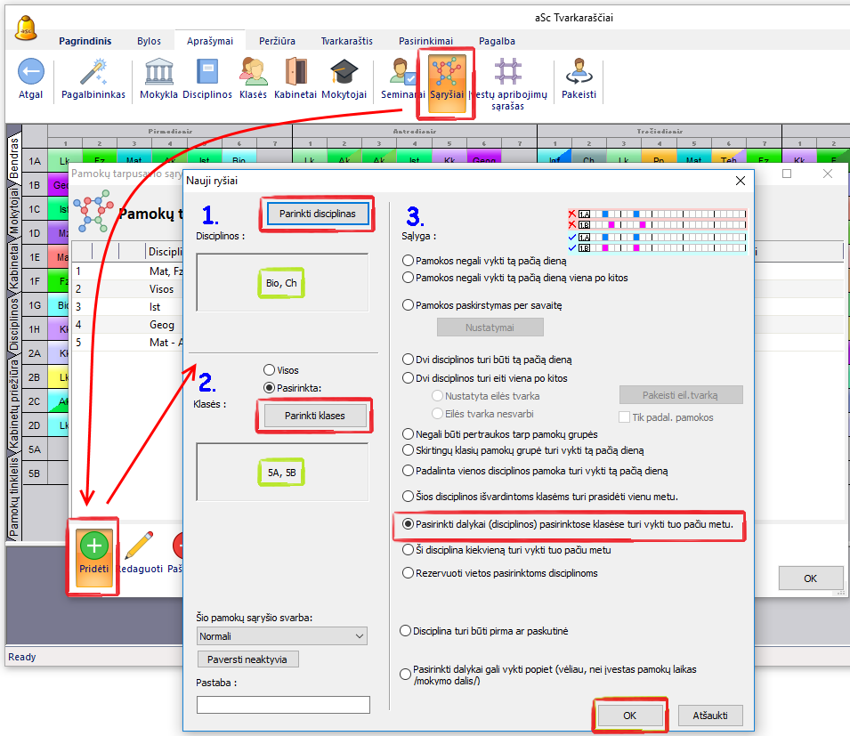Open Mokytojai teachers graduation cap icon
This screenshot has height=736, width=850.
tap(344, 73)
